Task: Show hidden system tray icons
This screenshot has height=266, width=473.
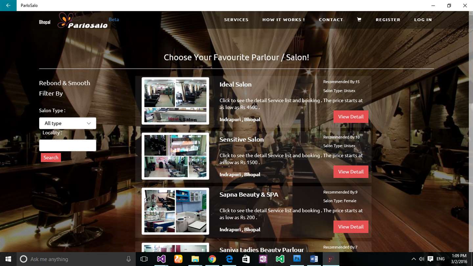Action: (414, 259)
